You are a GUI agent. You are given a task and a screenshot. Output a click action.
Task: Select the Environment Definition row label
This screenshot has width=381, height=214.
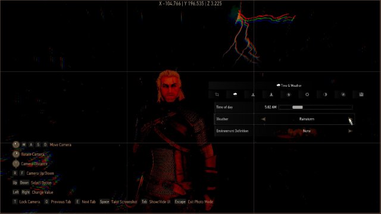coord(232,131)
